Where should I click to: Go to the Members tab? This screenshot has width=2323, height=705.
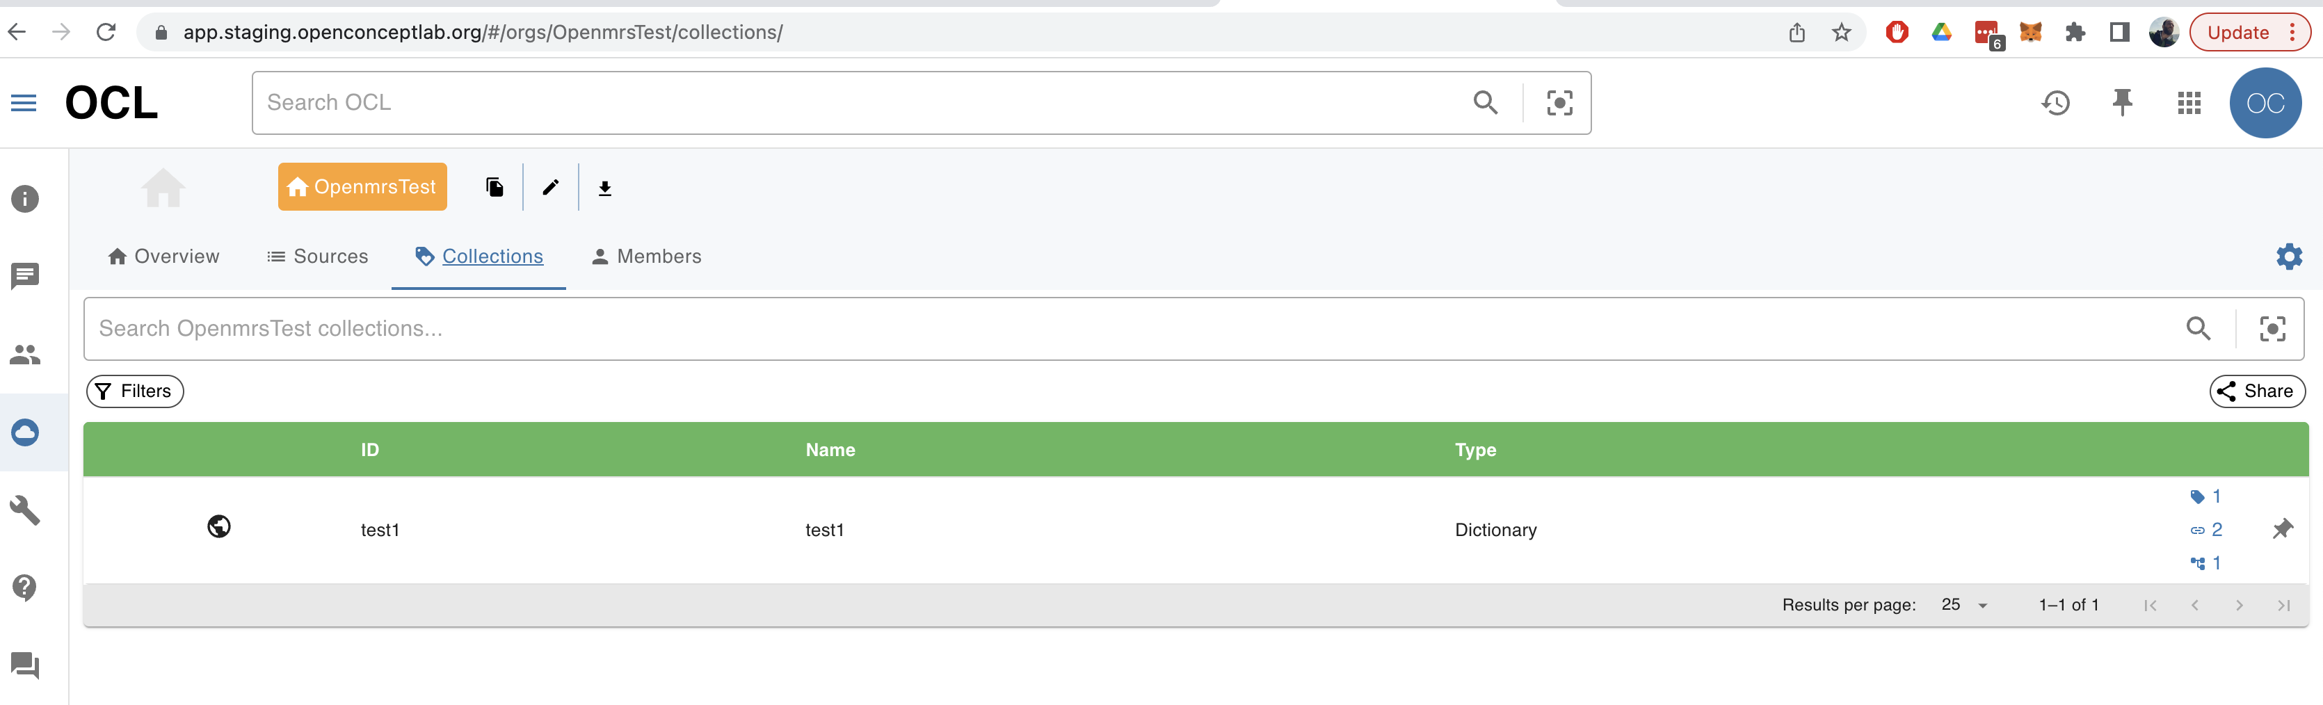click(645, 256)
